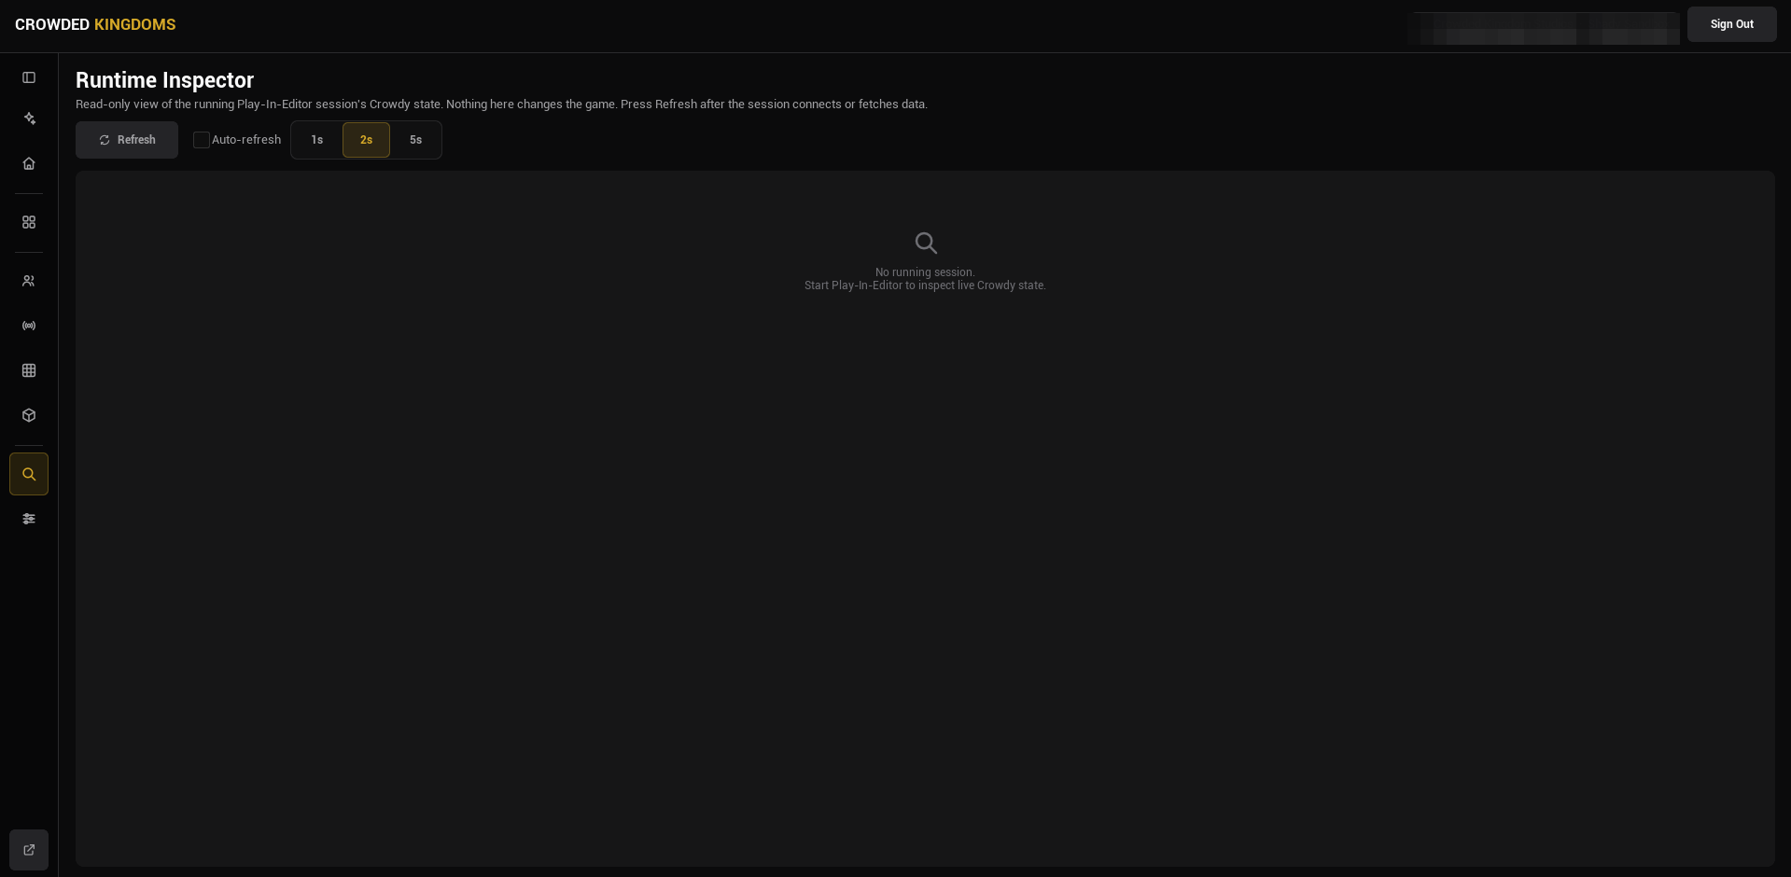Click the external link icon at the sidebar bottom
The width and height of the screenshot is (1791, 877).
tap(29, 850)
